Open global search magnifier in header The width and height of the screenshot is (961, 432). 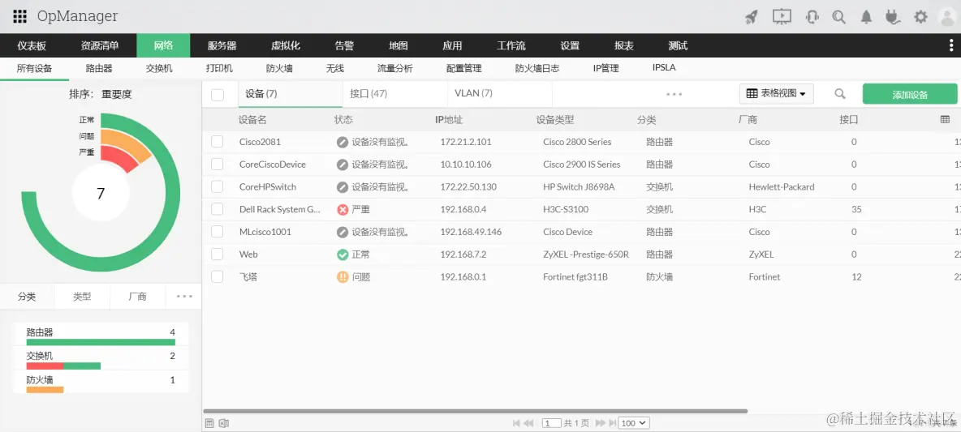(x=838, y=17)
